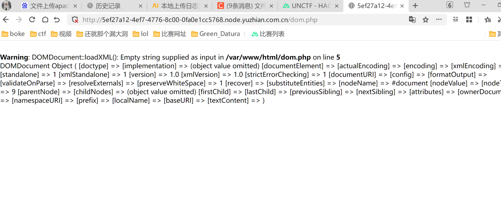Expand the 比赛网址 bookmarks folder
The height and width of the screenshot is (211, 501).
coord(170,34)
